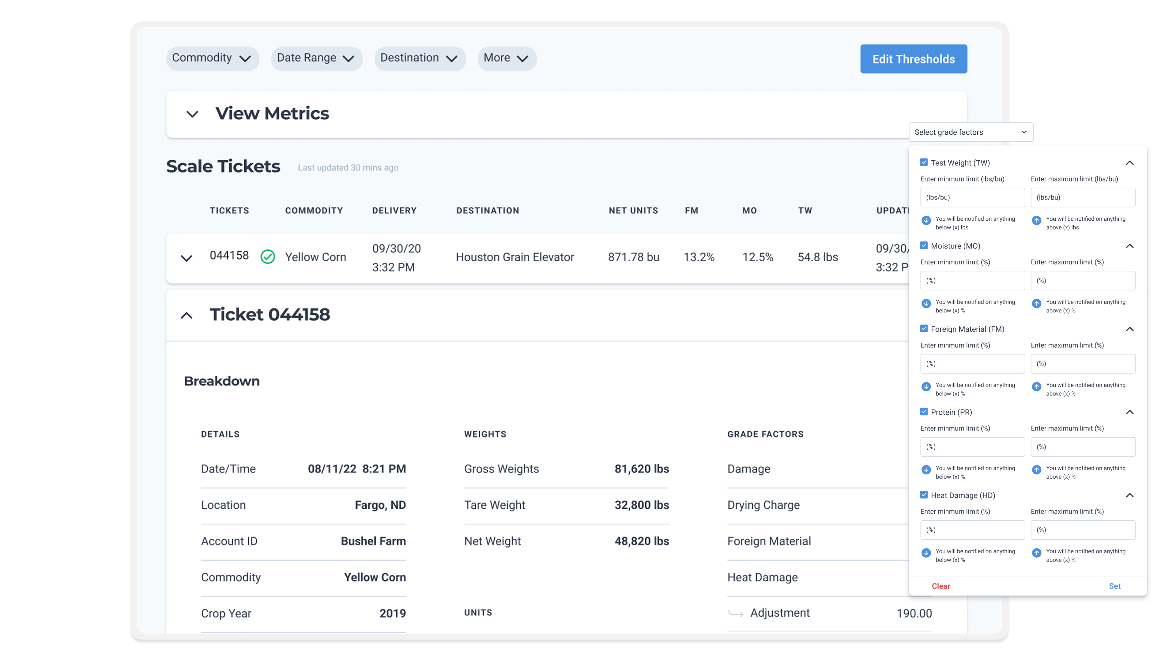The image size is (1176, 661).
Task: Click the down-arrow icon under Test Weight minimum
Action: 926,220
